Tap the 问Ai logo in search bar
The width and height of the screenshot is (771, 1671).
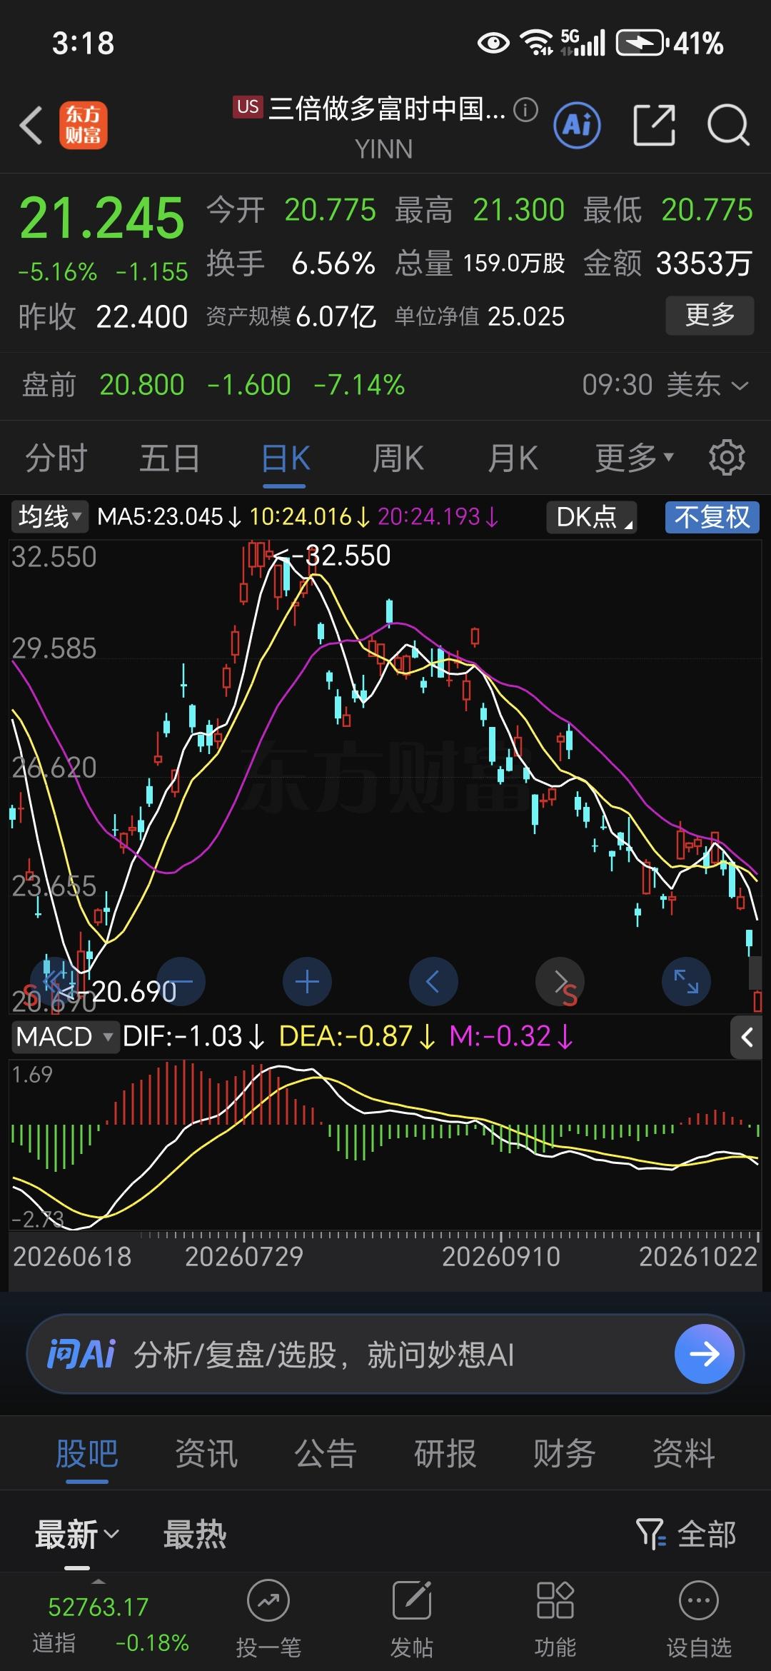tap(81, 1354)
